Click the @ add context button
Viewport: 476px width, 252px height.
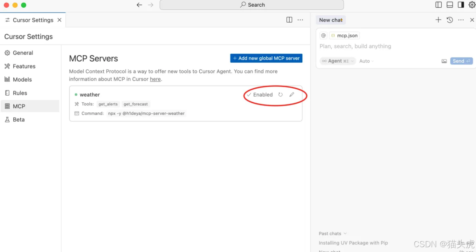pyautogui.click(x=324, y=36)
